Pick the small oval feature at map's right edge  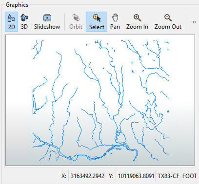pos(168,111)
